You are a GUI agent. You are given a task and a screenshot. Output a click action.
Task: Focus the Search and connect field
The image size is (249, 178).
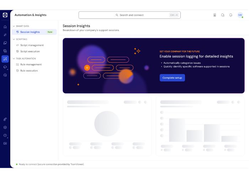point(129,15)
